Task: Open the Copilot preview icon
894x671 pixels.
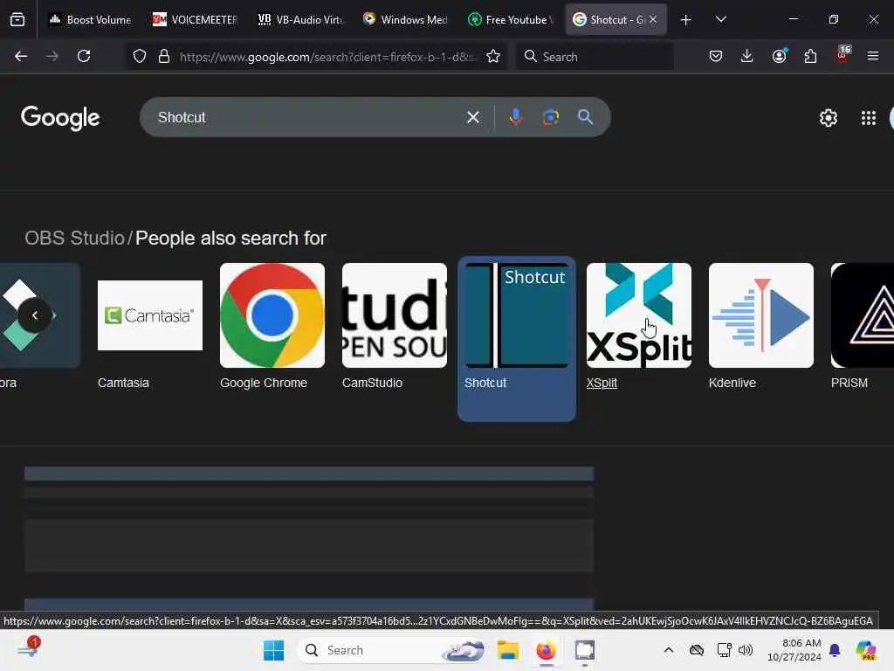Action: click(x=866, y=650)
